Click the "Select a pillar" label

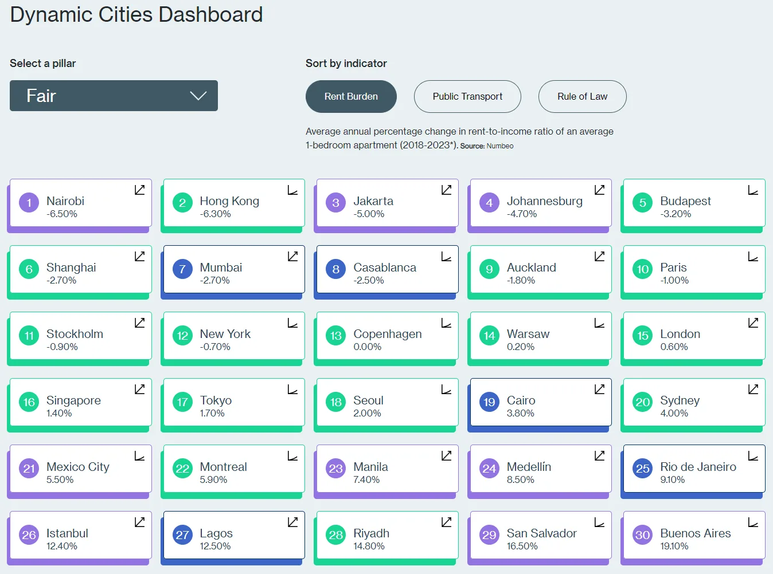pyautogui.click(x=43, y=64)
